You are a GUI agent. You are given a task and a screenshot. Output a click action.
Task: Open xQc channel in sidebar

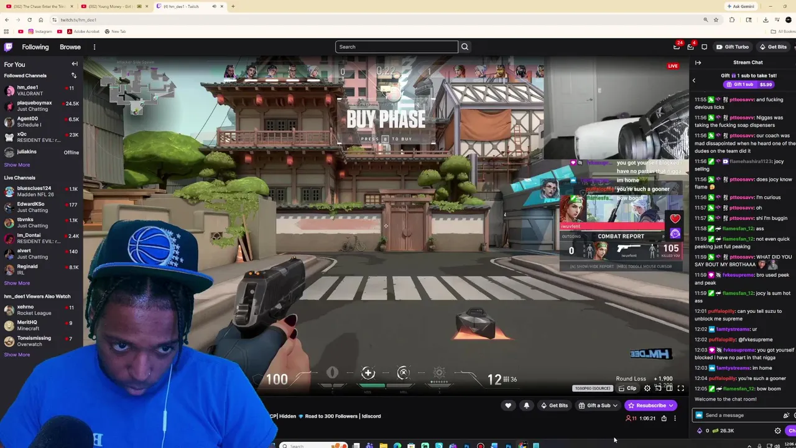pos(41,137)
